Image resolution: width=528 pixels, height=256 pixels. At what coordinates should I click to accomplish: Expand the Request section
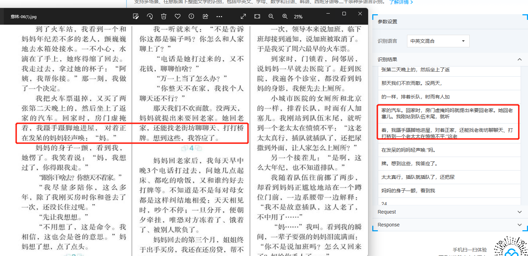pyautogui.click(x=519, y=212)
